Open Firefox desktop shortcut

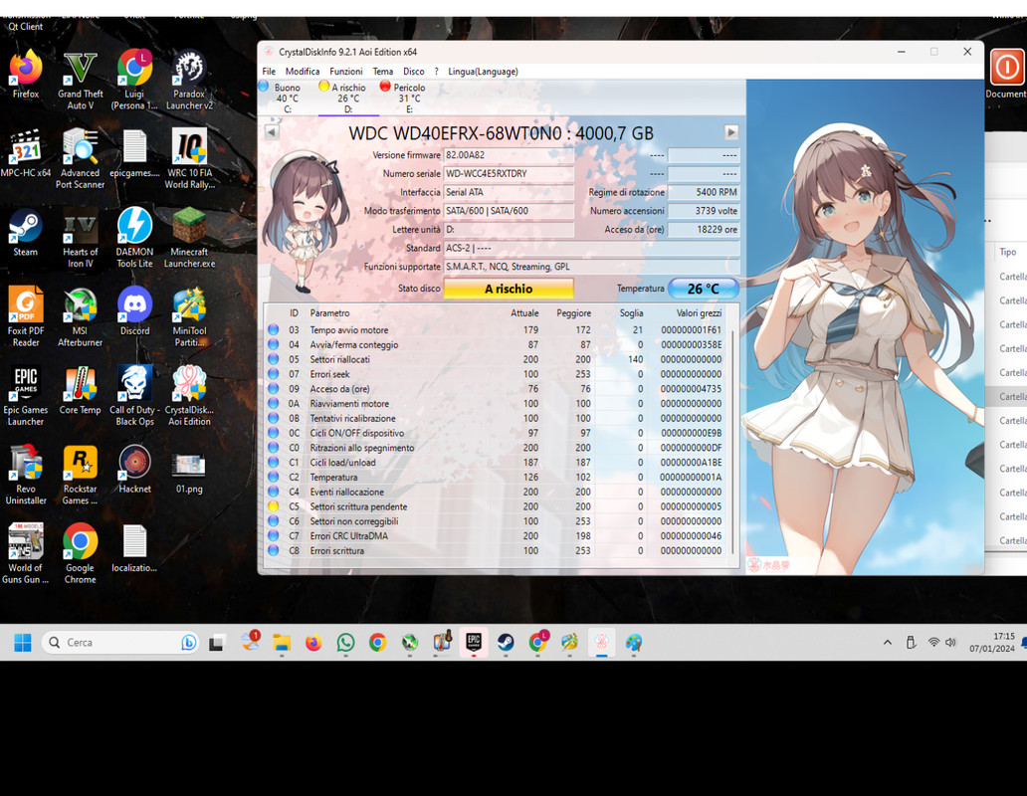coord(26,74)
